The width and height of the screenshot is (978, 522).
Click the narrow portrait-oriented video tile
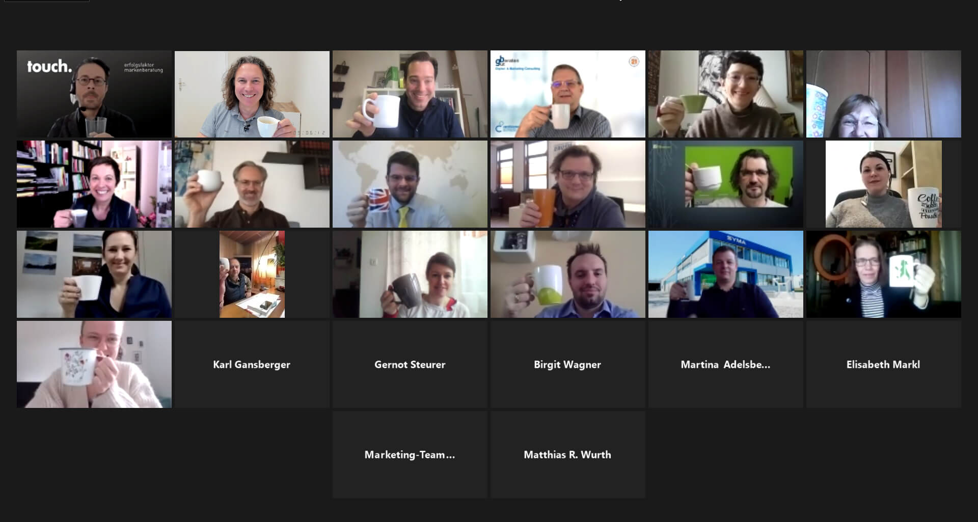[x=252, y=274]
